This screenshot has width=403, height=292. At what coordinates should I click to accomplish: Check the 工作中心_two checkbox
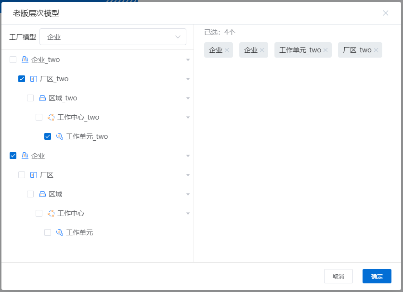[x=39, y=117]
